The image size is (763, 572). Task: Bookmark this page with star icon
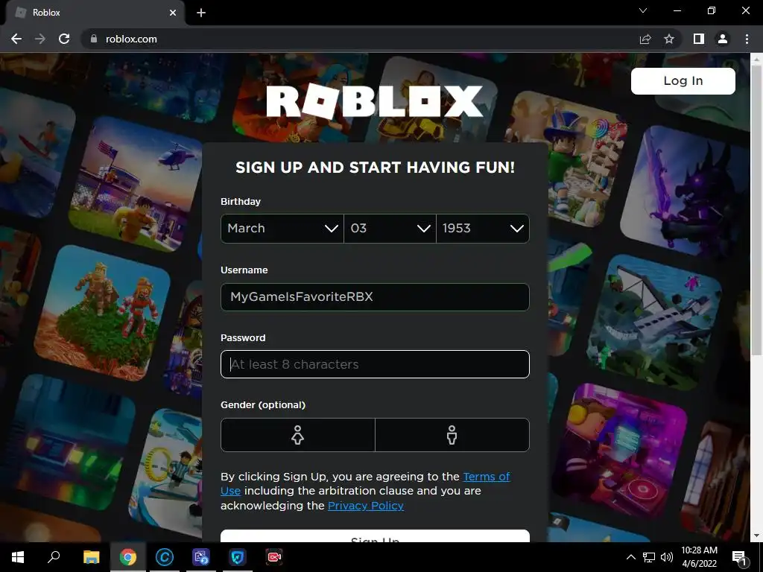click(669, 39)
